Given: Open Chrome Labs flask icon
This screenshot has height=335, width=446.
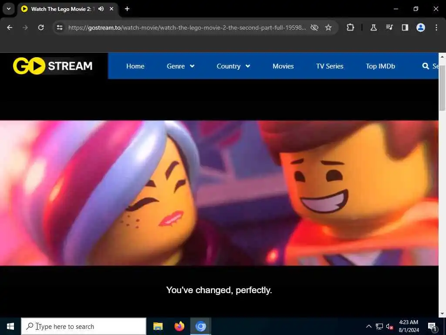Looking at the screenshot, I should pyautogui.click(x=373, y=27).
